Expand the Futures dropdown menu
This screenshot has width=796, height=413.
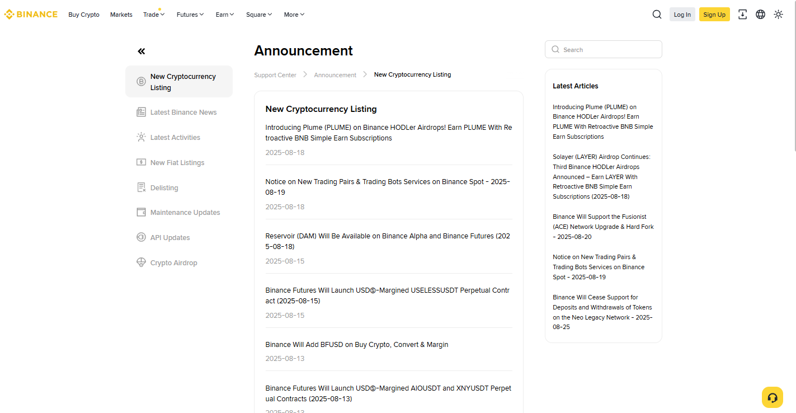pos(190,15)
